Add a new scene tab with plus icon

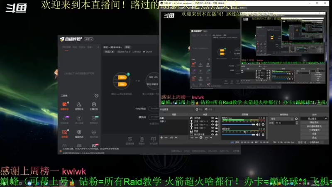[x=98, y=47]
